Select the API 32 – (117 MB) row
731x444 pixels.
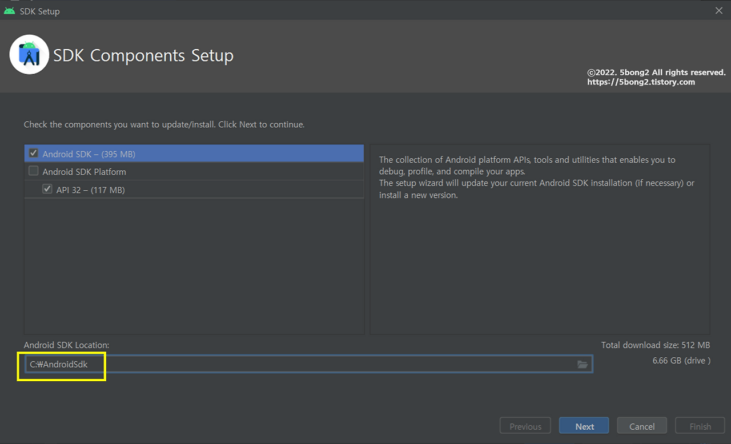click(x=194, y=189)
